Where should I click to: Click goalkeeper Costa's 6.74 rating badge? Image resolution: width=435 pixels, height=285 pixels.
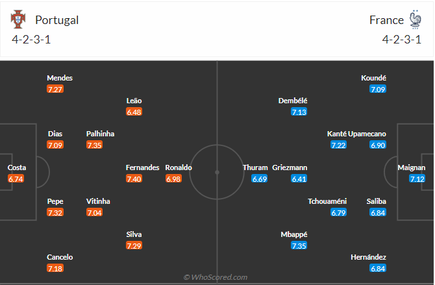pos(16,179)
